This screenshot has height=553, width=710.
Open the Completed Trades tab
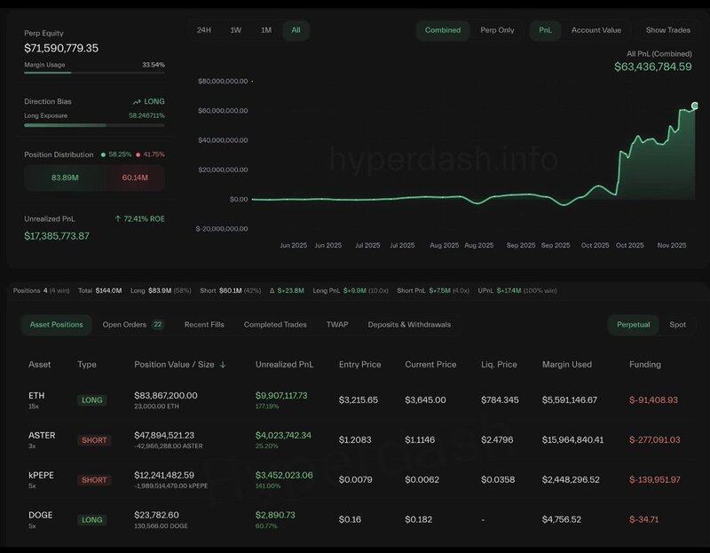pyautogui.click(x=275, y=325)
